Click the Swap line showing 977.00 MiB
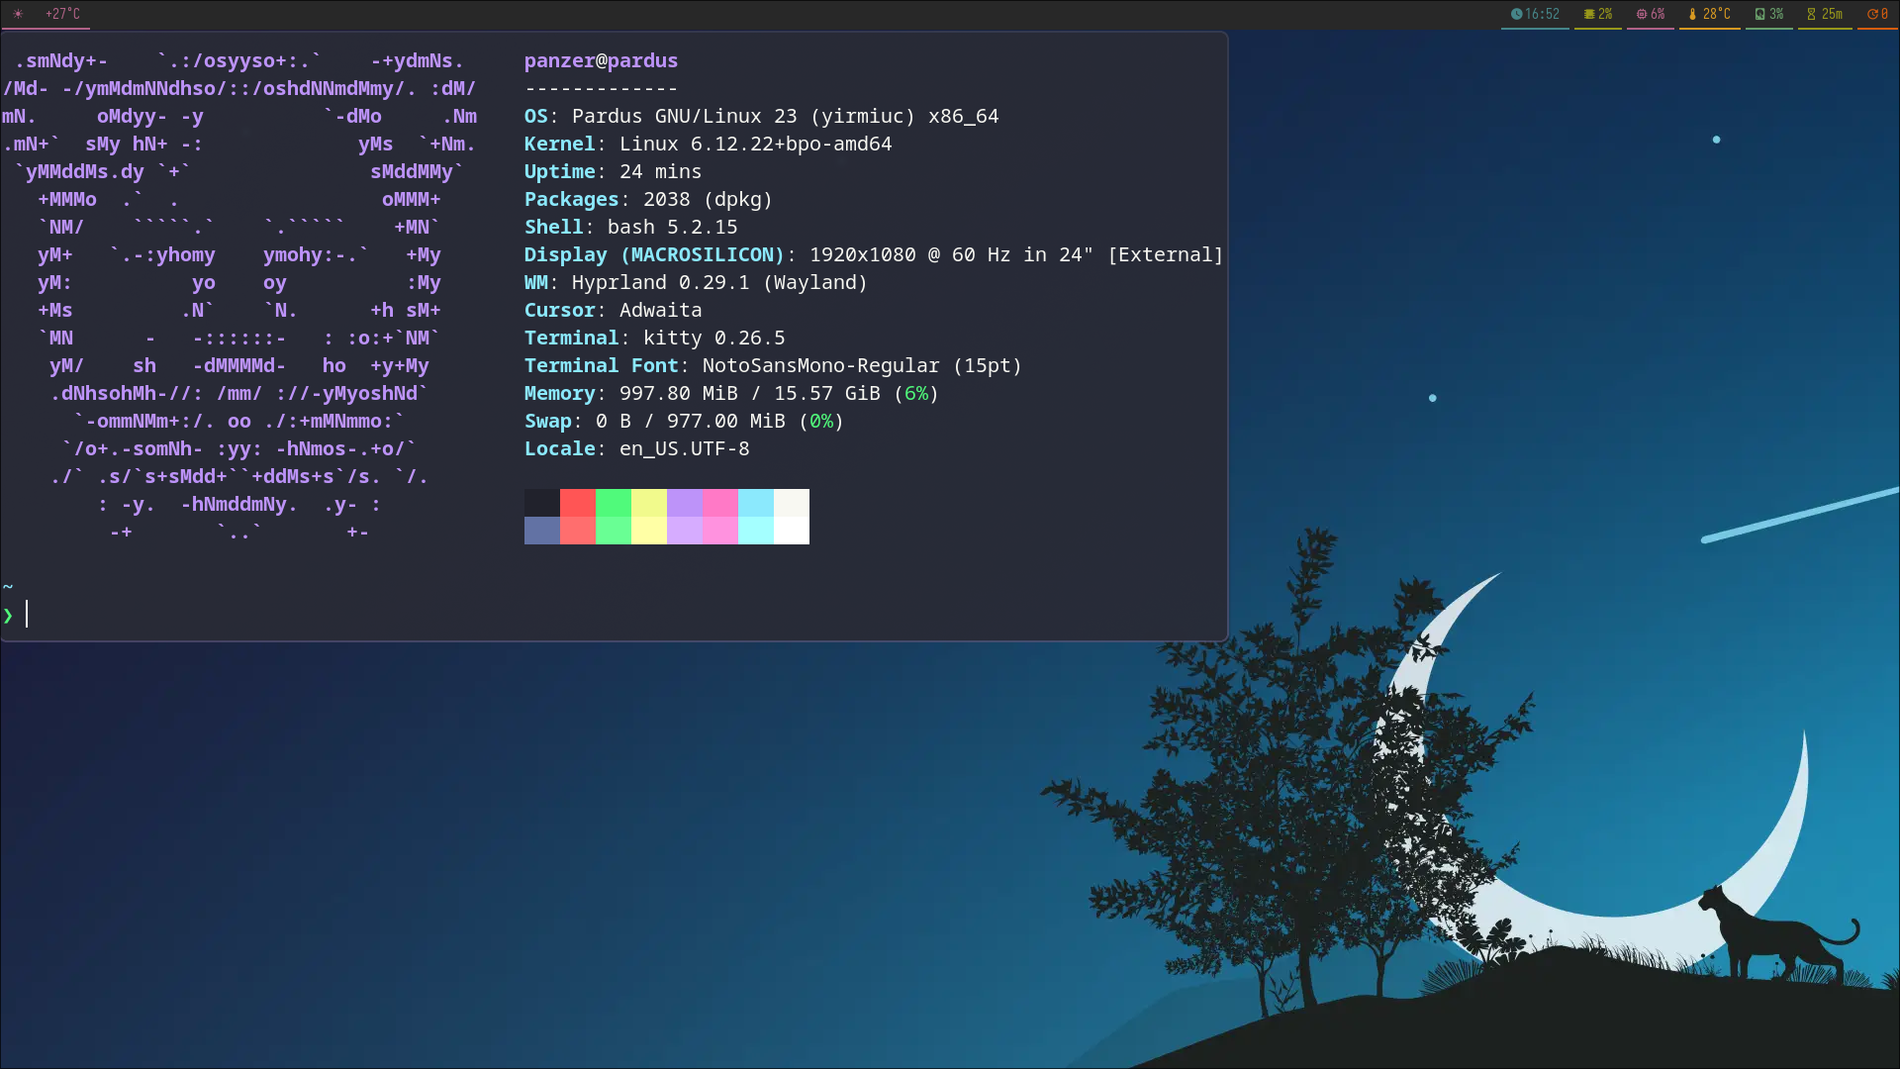 pyautogui.click(x=684, y=421)
